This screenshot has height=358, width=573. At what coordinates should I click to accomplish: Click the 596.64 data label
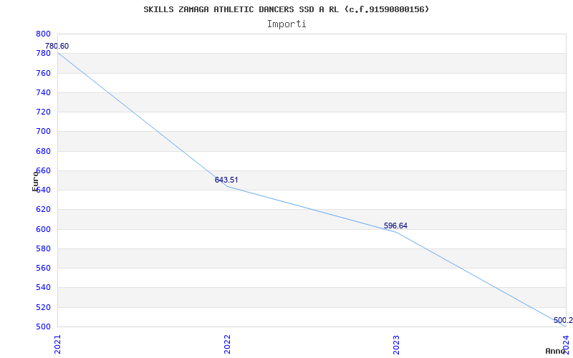395,226
